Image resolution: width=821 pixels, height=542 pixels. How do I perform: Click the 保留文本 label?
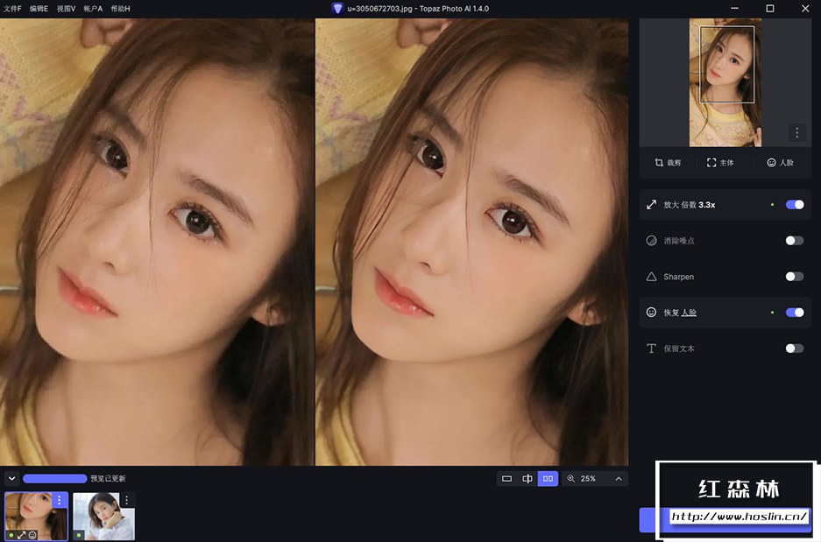click(x=679, y=348)
